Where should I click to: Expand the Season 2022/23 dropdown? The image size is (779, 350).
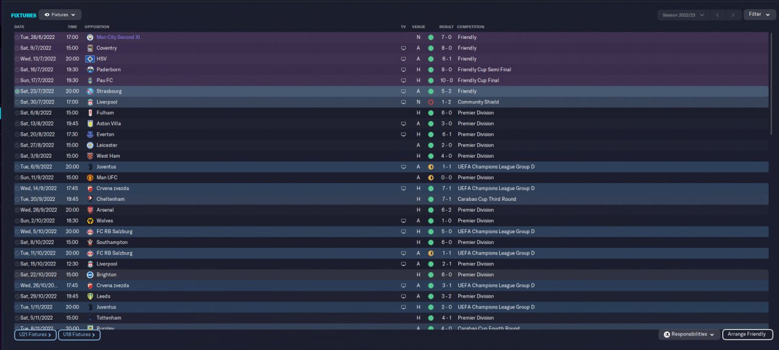point(683,15)
